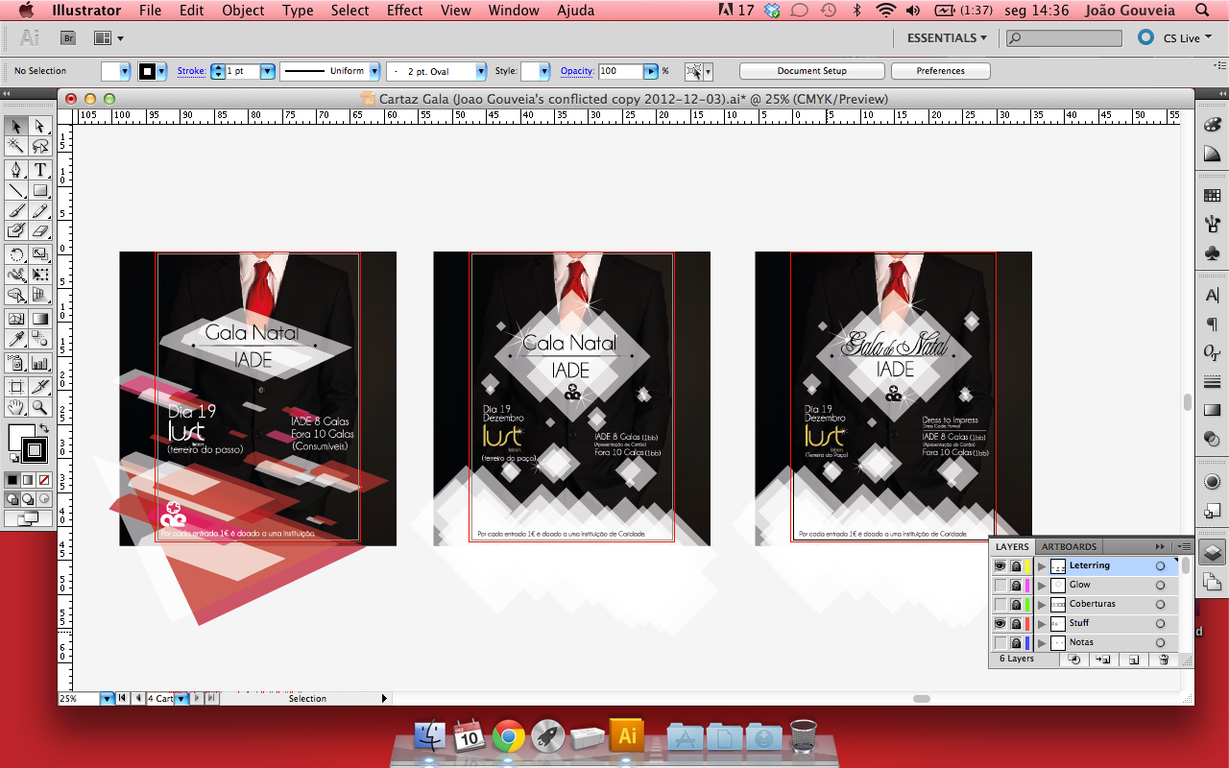
Task: Select the Paintbrush tool
Action: [16, 210]
